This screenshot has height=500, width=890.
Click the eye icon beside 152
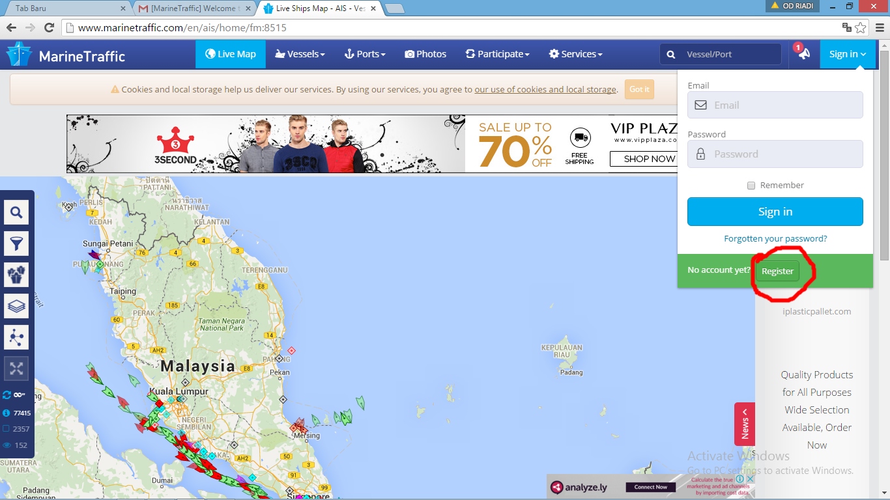tap(7, 445)
